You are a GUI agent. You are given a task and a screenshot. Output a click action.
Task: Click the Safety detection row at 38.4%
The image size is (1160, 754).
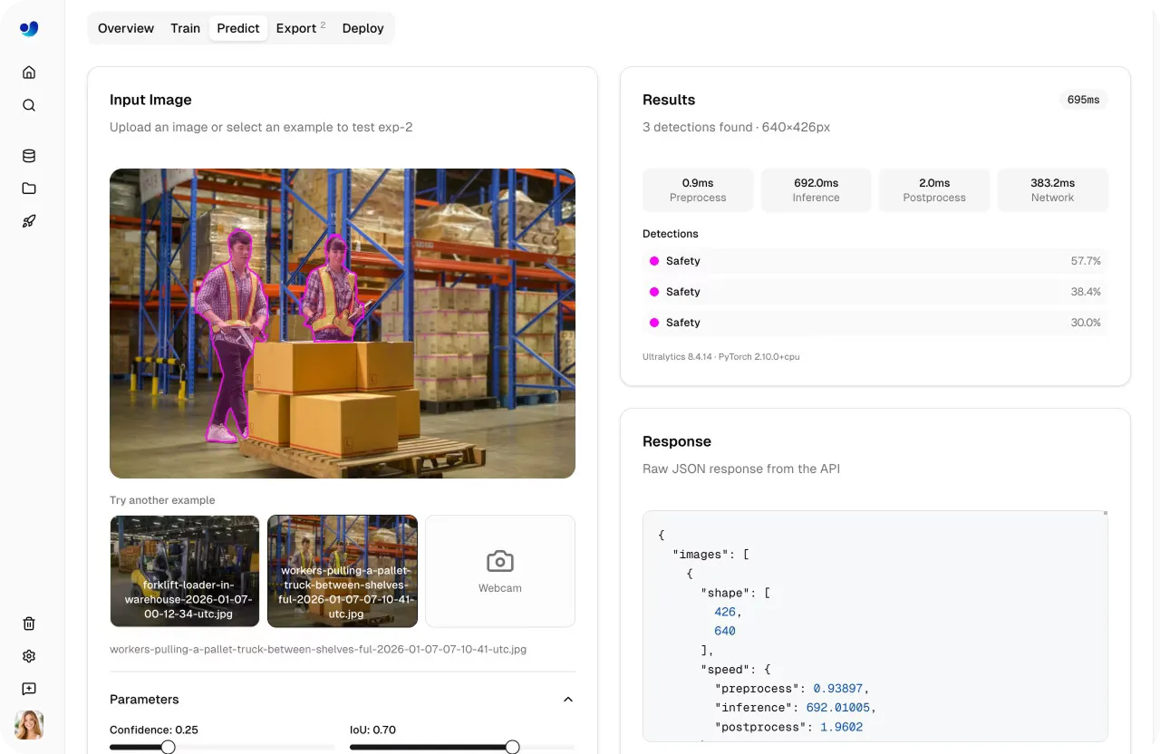875,292
